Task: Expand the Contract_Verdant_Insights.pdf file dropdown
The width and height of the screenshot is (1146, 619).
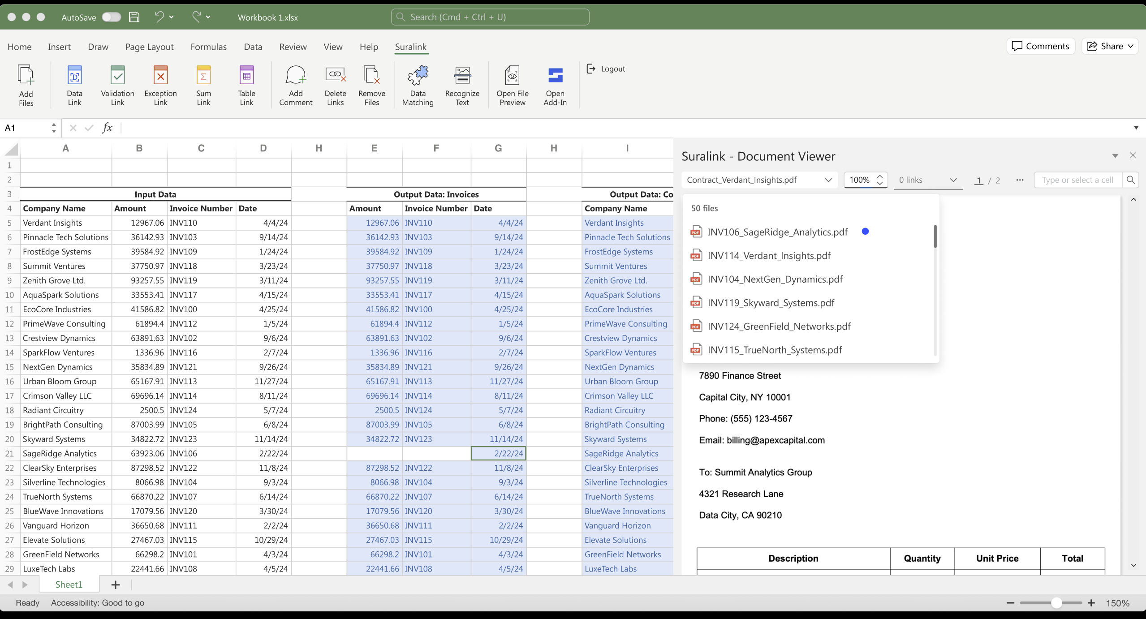Action: click(828, 180)
